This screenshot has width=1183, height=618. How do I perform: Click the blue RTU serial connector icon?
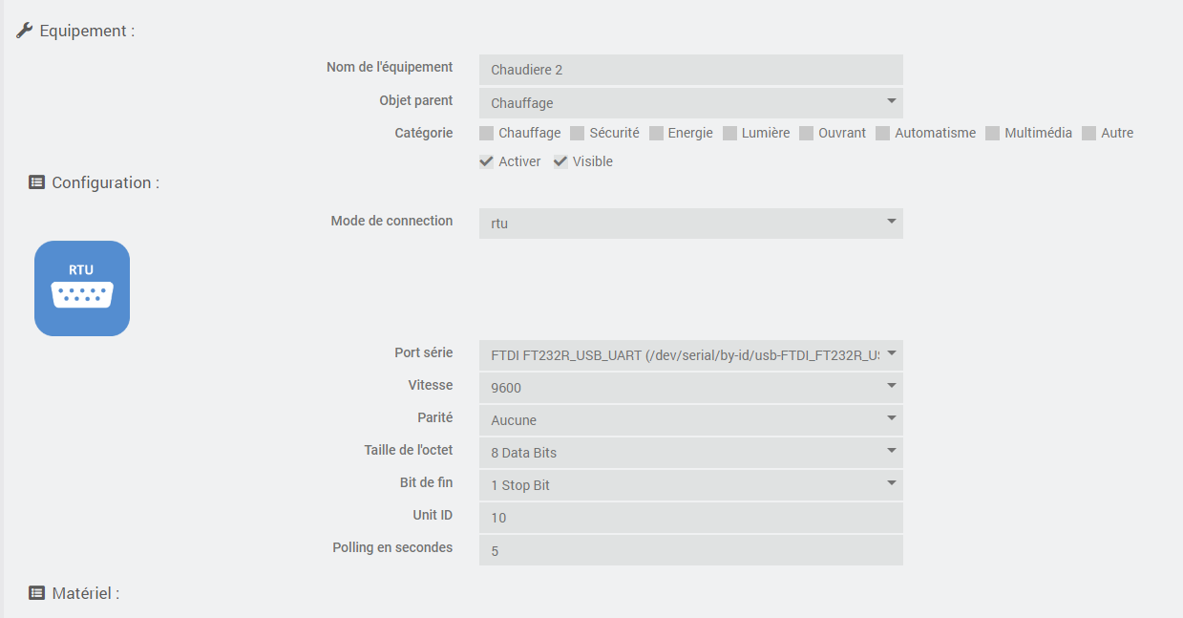pos(82,288)
